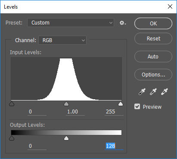Click the Reset button
This screenshot has width=177, height=159.
tap(153, 39)
